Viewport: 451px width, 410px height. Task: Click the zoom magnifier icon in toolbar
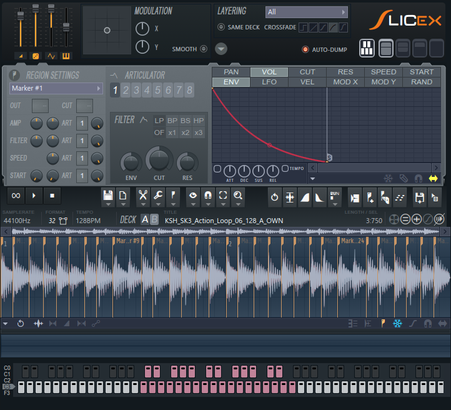point(238,196)
